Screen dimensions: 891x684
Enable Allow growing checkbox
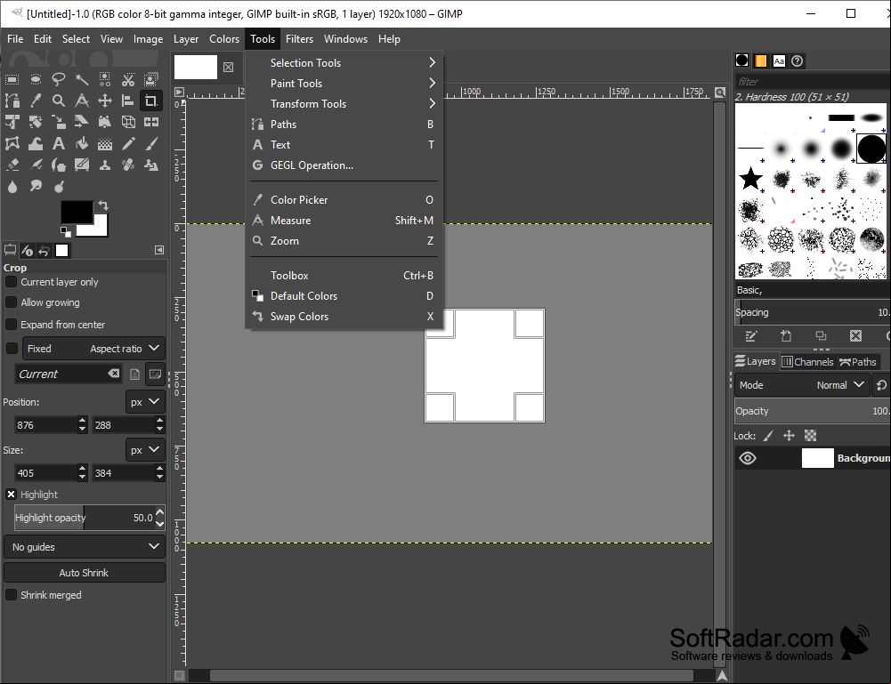(11, 302)
